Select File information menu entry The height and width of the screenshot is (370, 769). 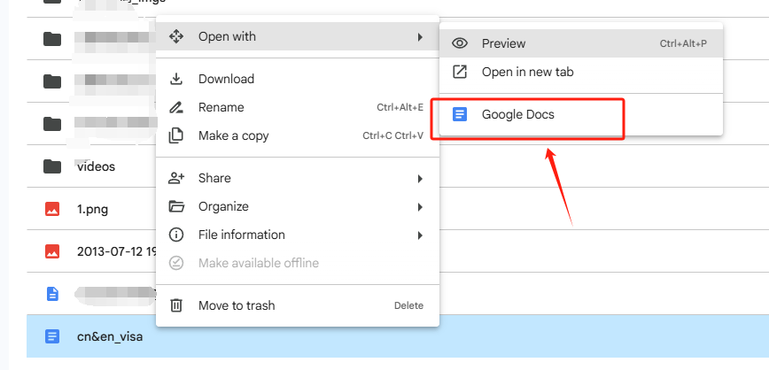(x=297, y=235)
